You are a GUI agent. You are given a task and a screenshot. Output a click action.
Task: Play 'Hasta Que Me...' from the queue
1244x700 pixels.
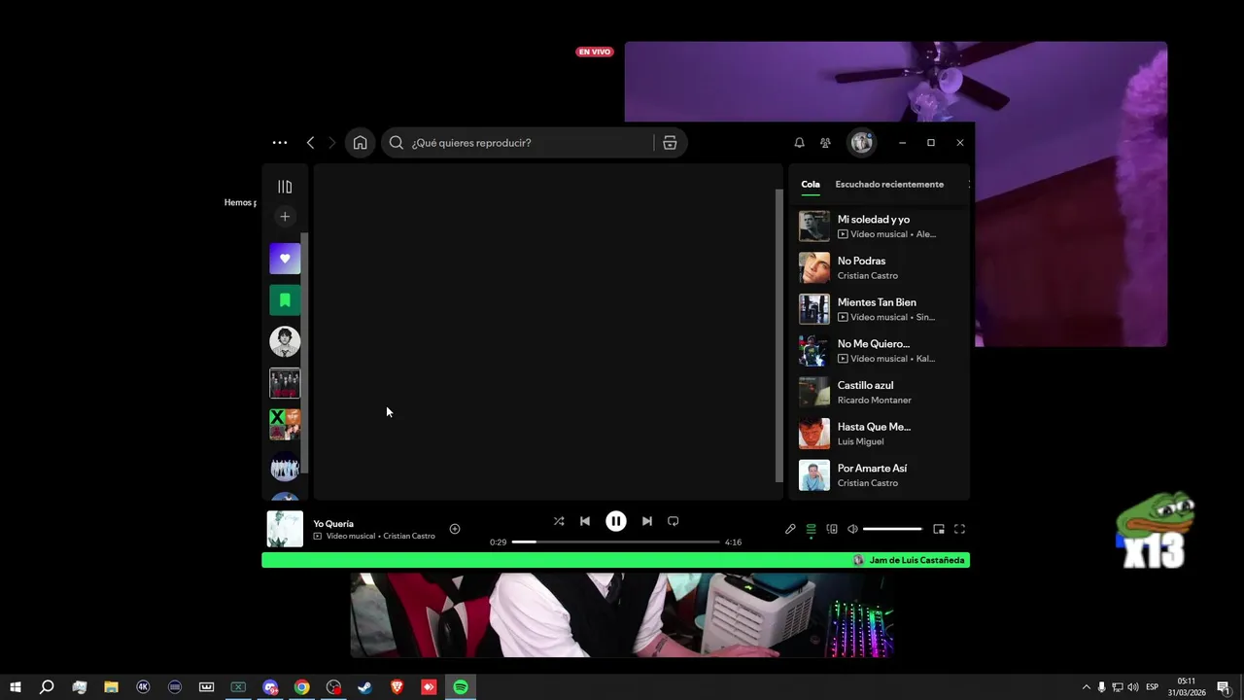[881, 434]
